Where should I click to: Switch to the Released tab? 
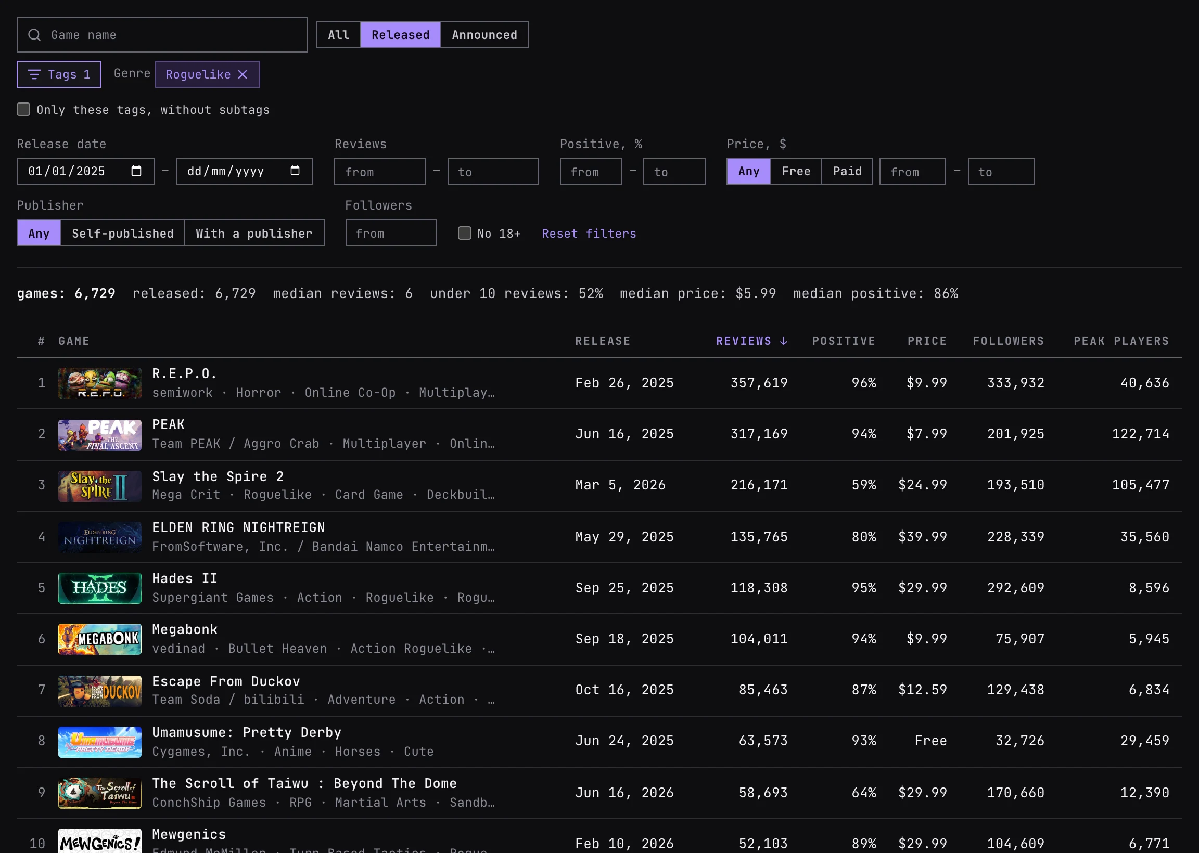400,35
